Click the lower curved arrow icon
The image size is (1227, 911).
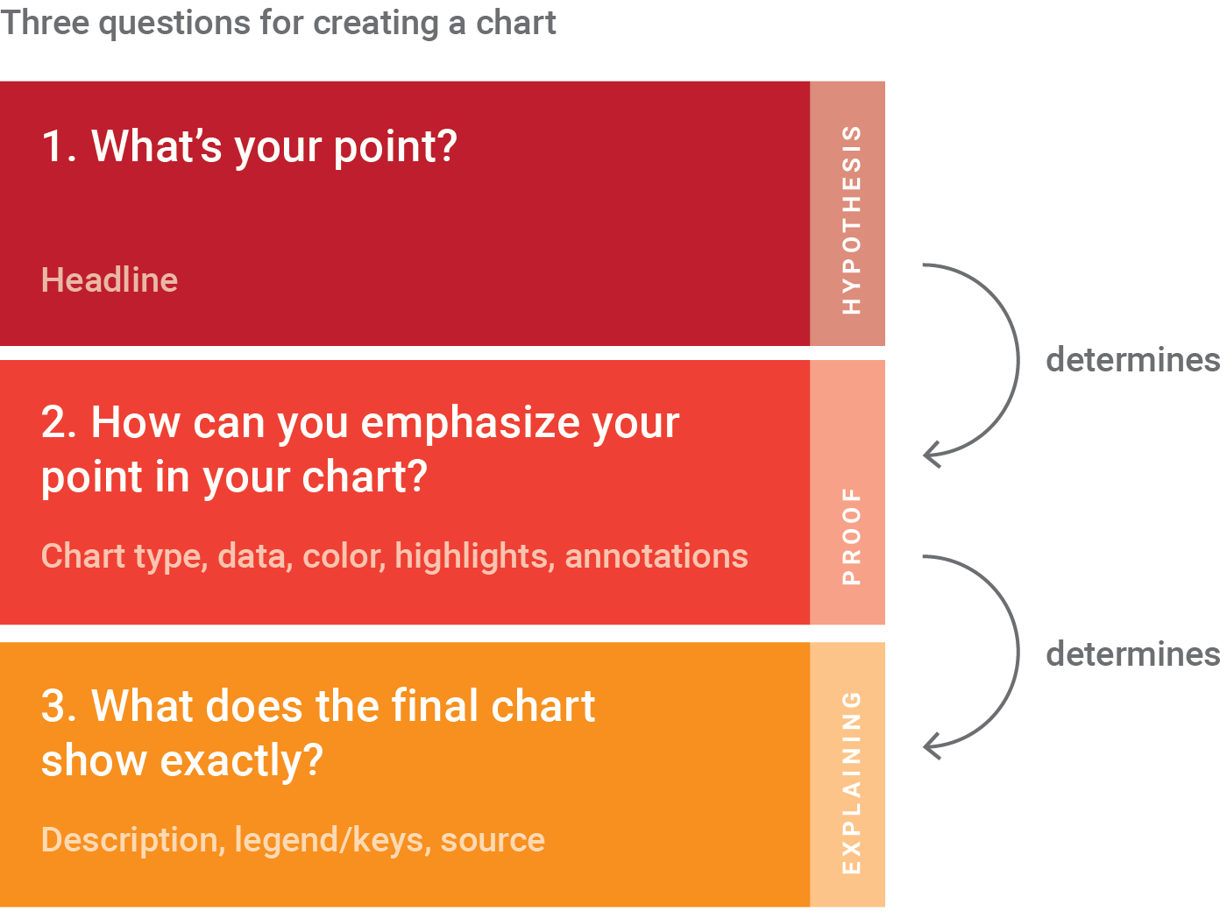(971, 657)
